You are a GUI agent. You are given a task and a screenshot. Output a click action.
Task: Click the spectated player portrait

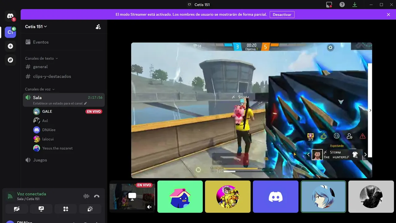[317, 155]
